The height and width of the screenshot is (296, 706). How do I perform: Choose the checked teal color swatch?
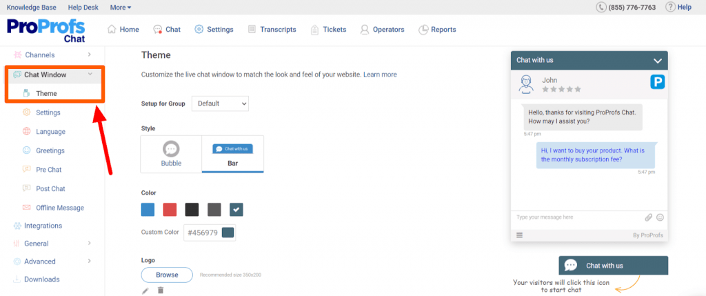tap(236, 210)
